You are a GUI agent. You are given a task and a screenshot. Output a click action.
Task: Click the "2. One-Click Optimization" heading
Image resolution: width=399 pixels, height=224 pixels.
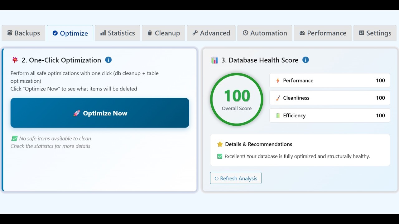coord(61,60)
